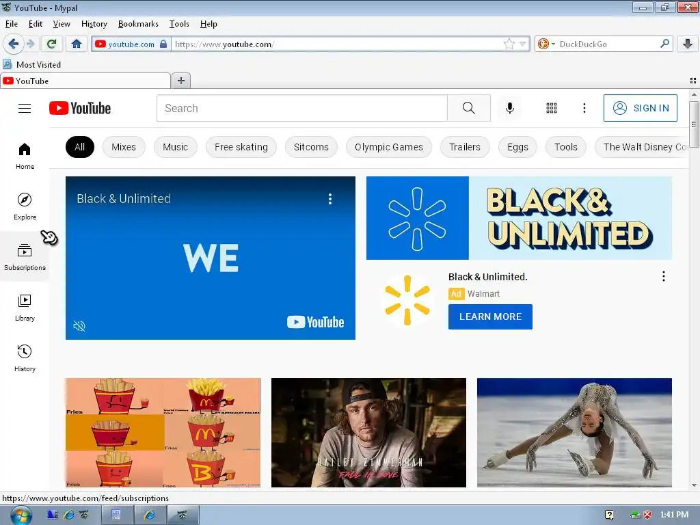Open the YouTube apps grid icon
The height and width of the screenshot is (525, 700).
coord(552,108)
